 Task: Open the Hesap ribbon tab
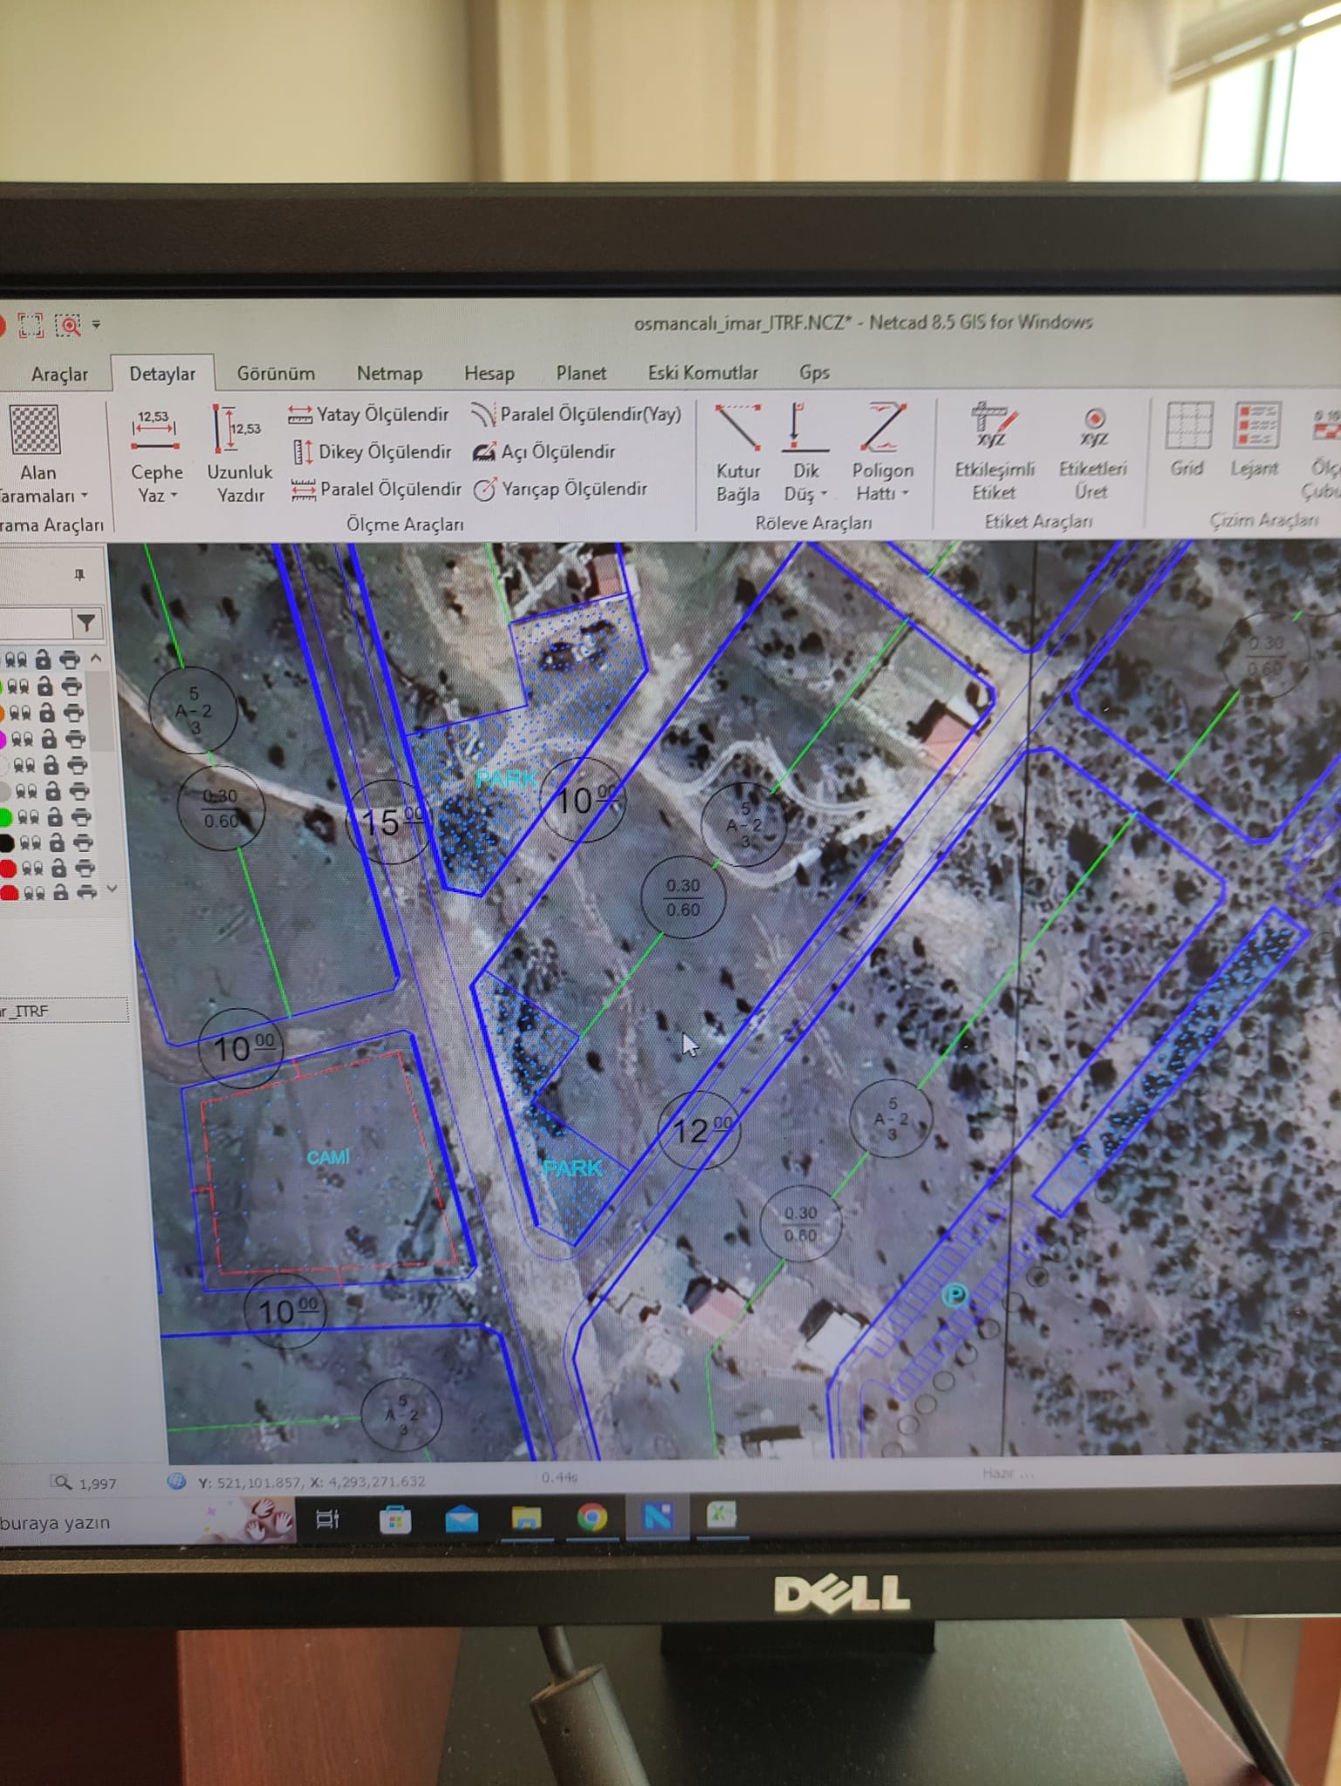point(489,373)
